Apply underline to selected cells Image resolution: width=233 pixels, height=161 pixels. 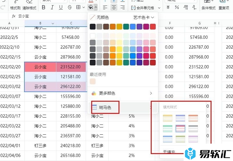tap(61, 7)
